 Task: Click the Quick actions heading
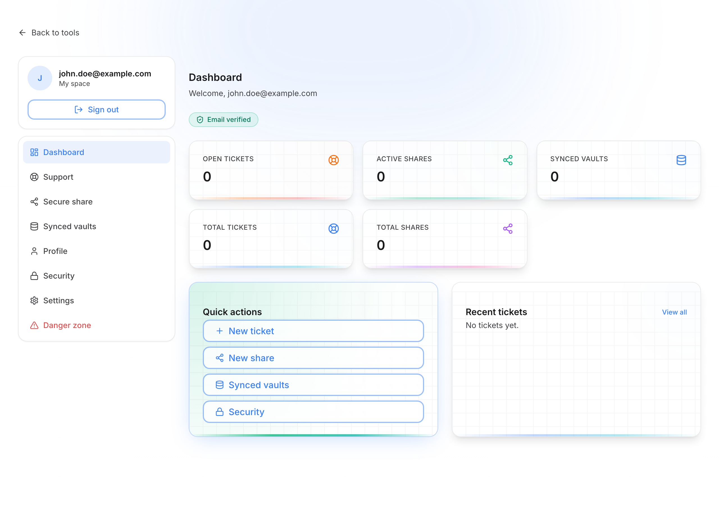click(232, 312)
